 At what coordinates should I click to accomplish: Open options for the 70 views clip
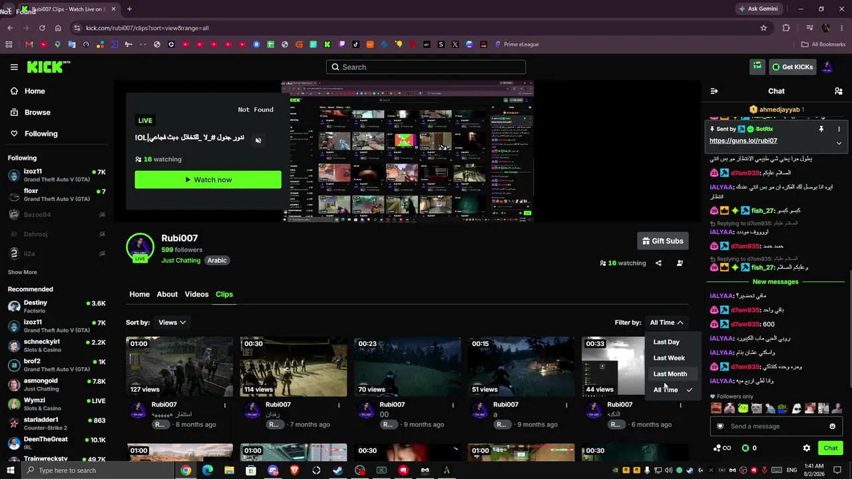pos(453,405)
